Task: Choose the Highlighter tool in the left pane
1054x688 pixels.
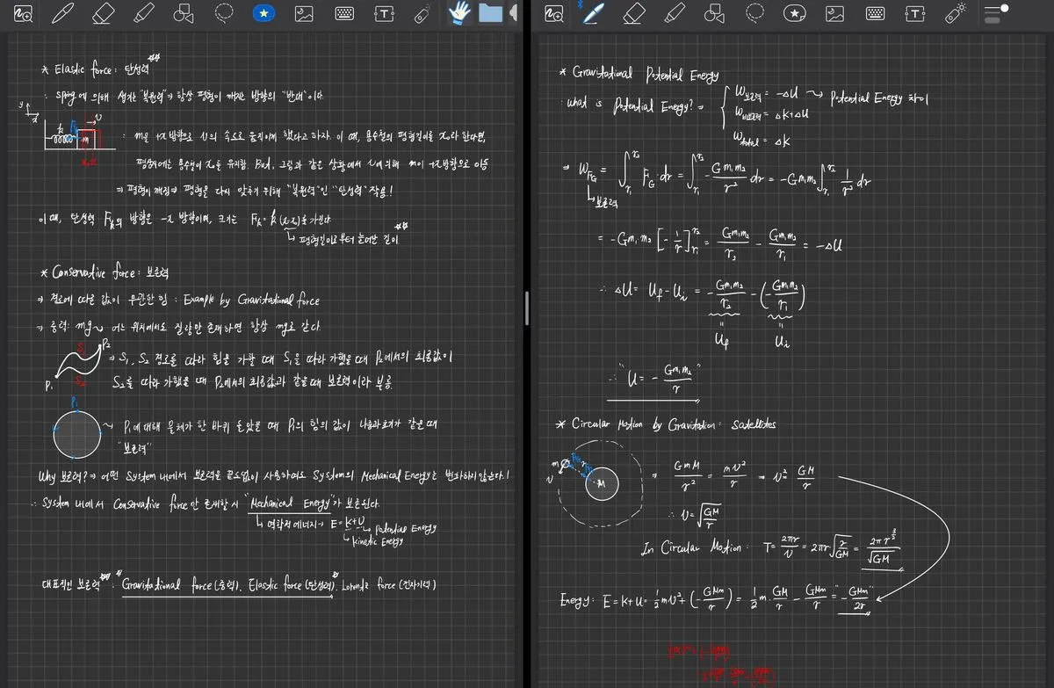Action: (x=143, y=14)
